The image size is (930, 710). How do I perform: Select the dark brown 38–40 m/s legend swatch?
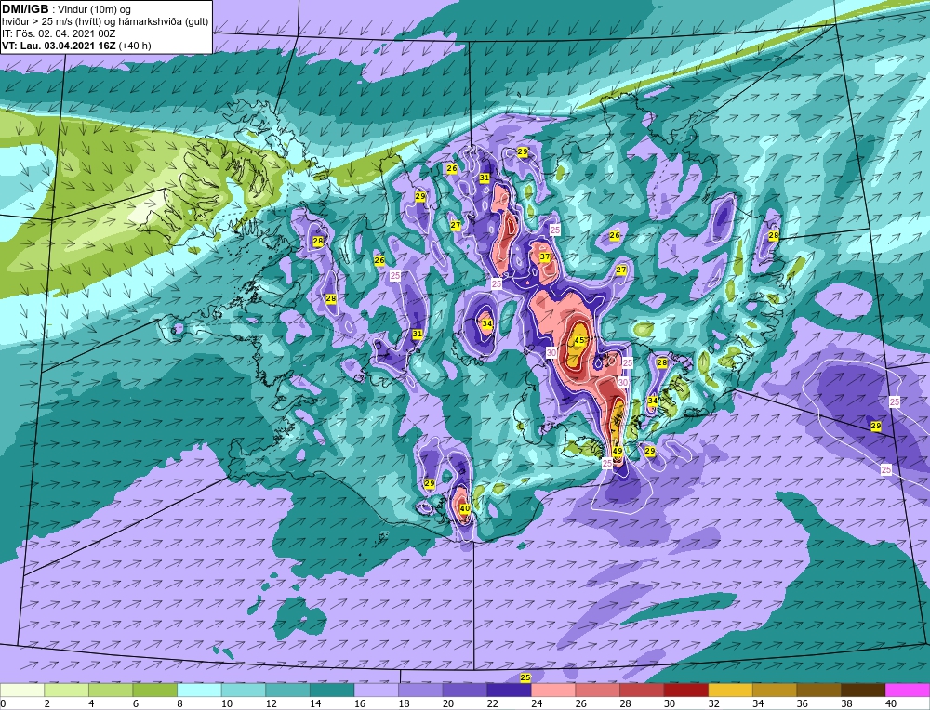click(863, 690)
